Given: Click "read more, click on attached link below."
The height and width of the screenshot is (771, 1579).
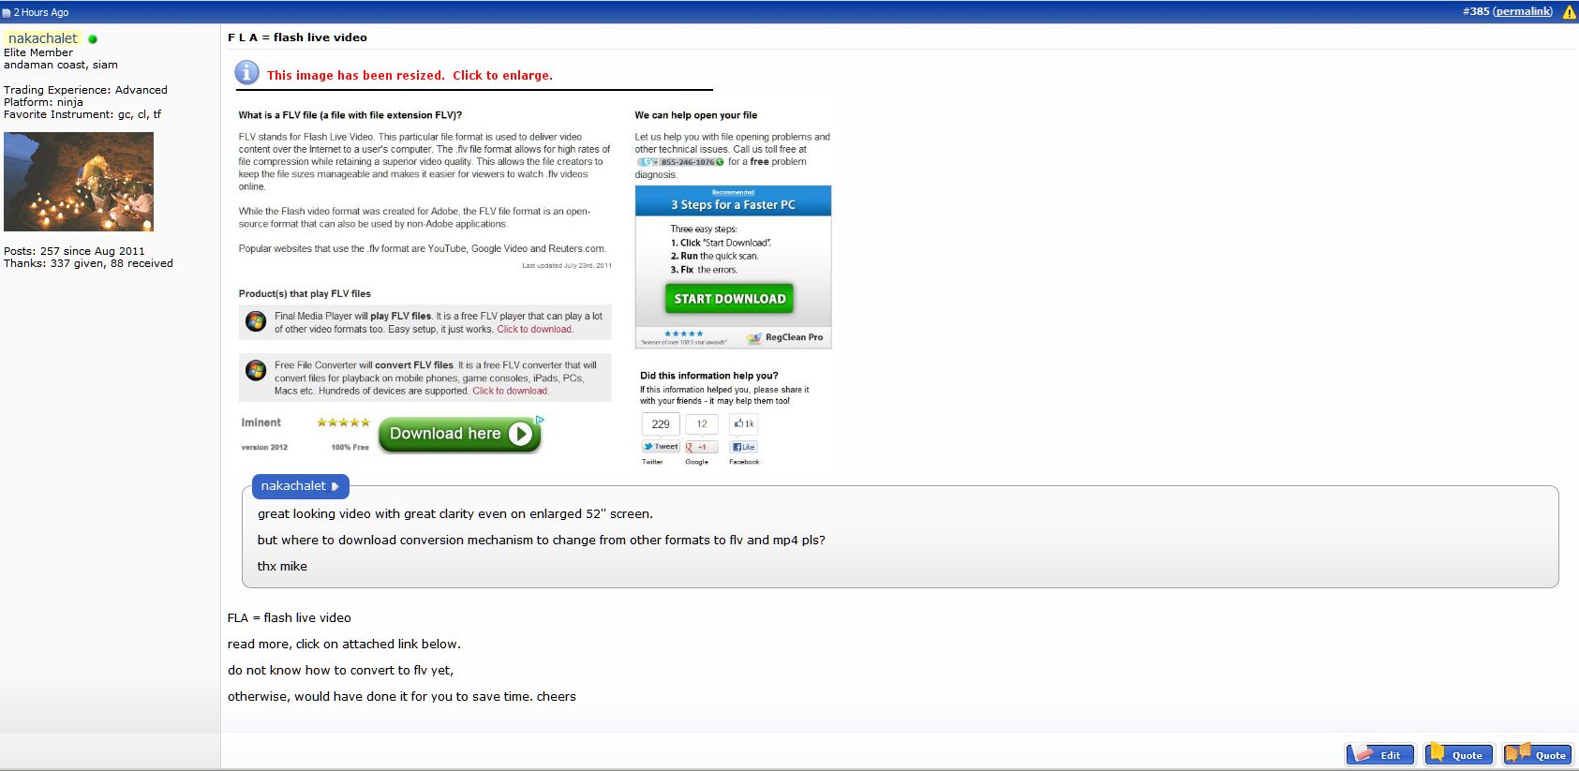Looking at the screenshot, I should pyautogui.click(x=344, y=645).
